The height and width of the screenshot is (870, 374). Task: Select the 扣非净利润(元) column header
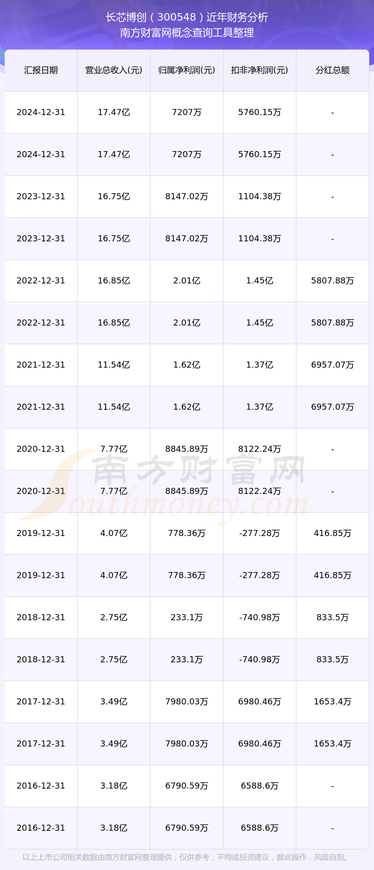coord(259,70)
